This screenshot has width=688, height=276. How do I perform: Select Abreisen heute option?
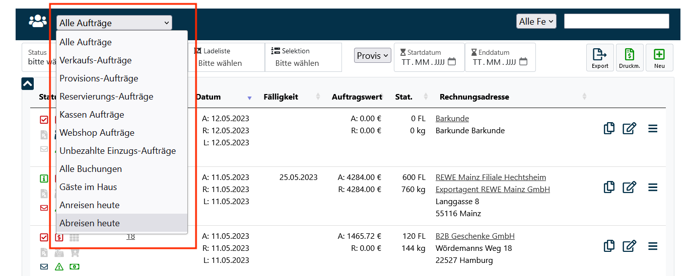90,223
